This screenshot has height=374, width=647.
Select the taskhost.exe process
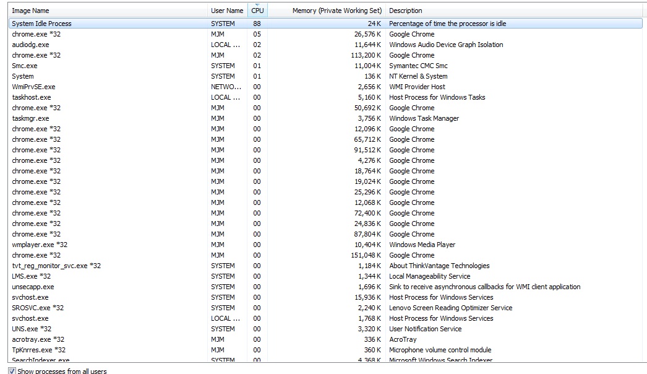click(32, 97)
